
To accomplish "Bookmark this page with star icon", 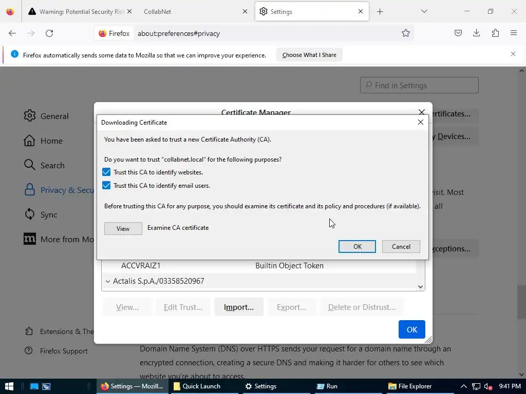I will [x=406, y=33].
